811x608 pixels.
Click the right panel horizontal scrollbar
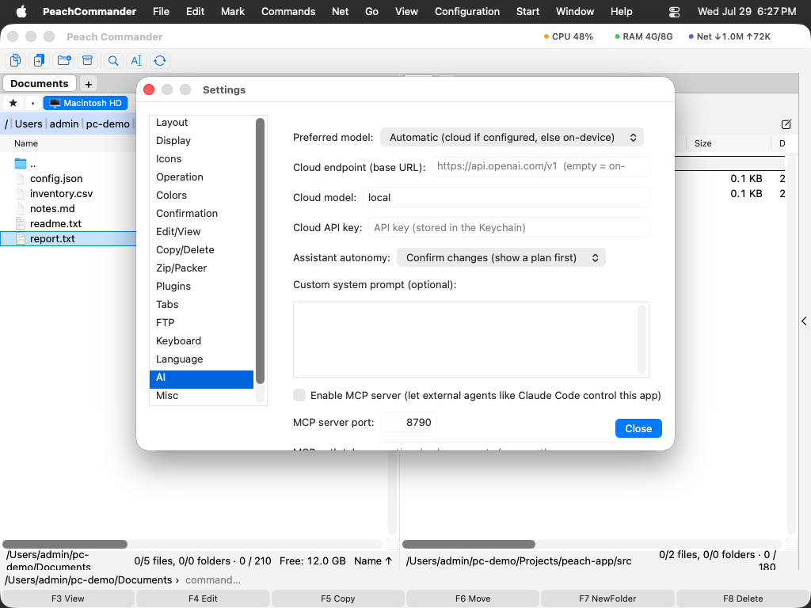(x=469, y=544)
